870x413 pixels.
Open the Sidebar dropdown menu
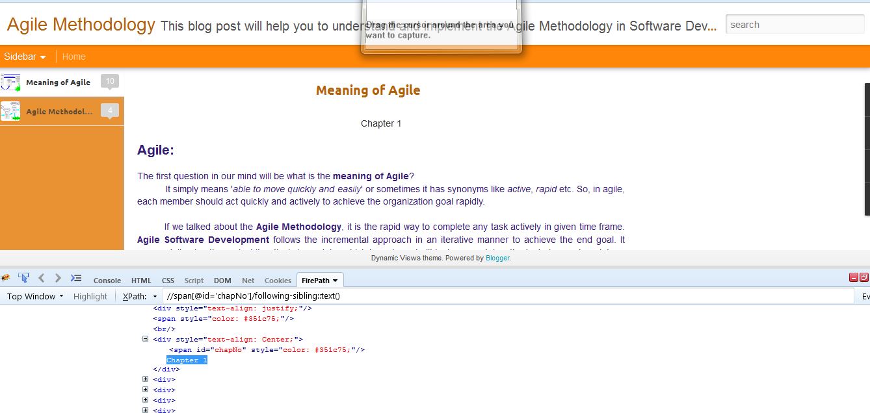coord(25,56)
